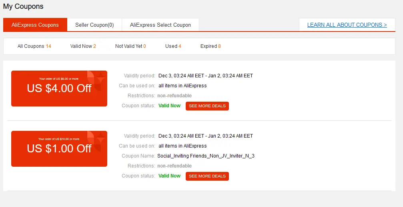Select the $4.00 coupon validity period dates
Viewport: 403px width, 207px height.
206,75
